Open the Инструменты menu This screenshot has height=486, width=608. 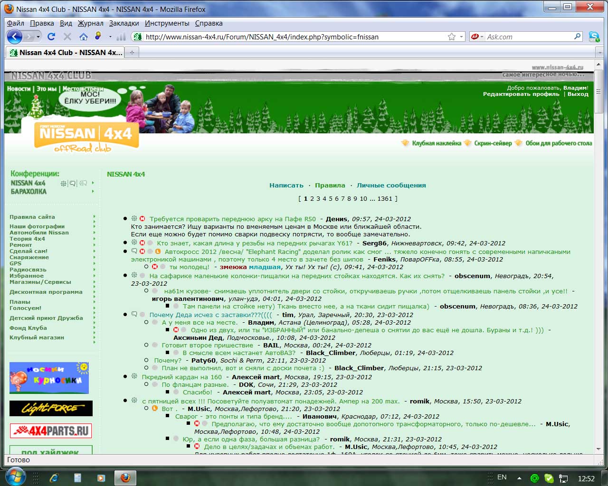(x=167, y=23)
